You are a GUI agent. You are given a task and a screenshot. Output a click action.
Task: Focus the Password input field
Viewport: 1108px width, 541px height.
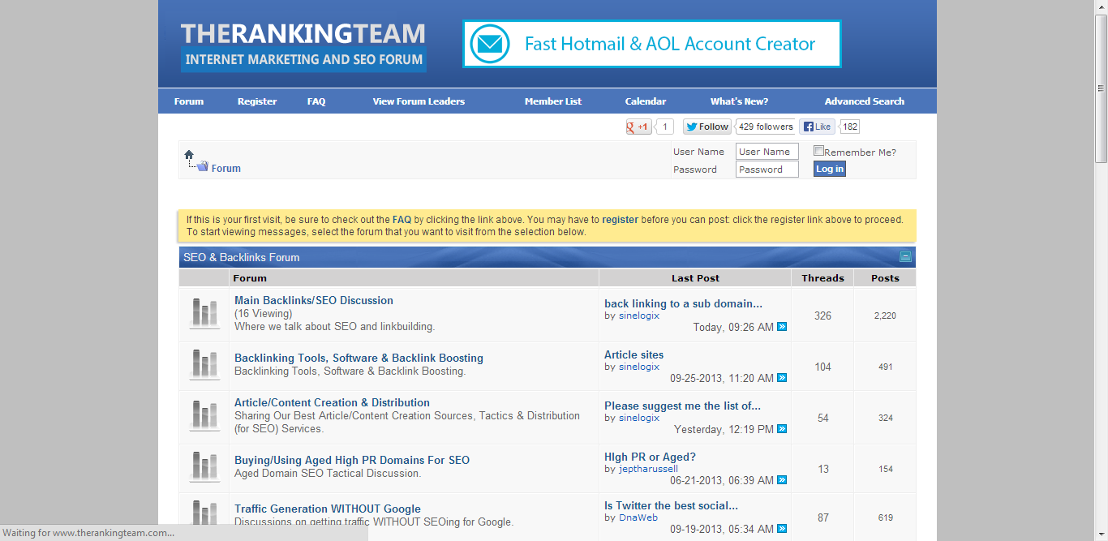767,170
